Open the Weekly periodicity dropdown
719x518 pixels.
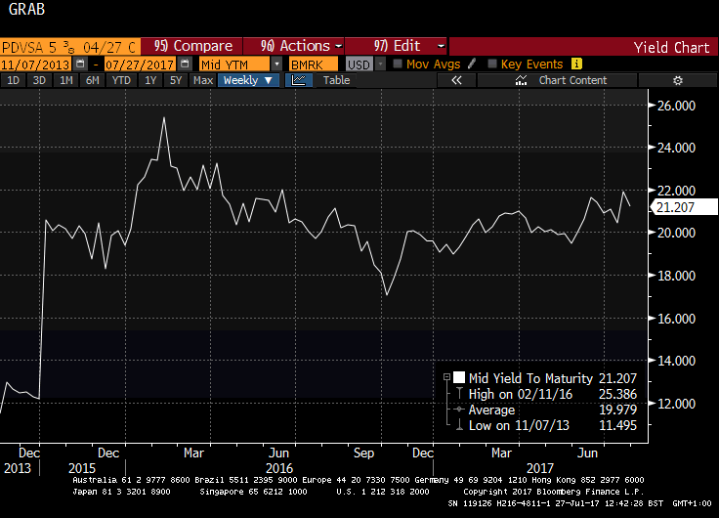click(248, 80)
